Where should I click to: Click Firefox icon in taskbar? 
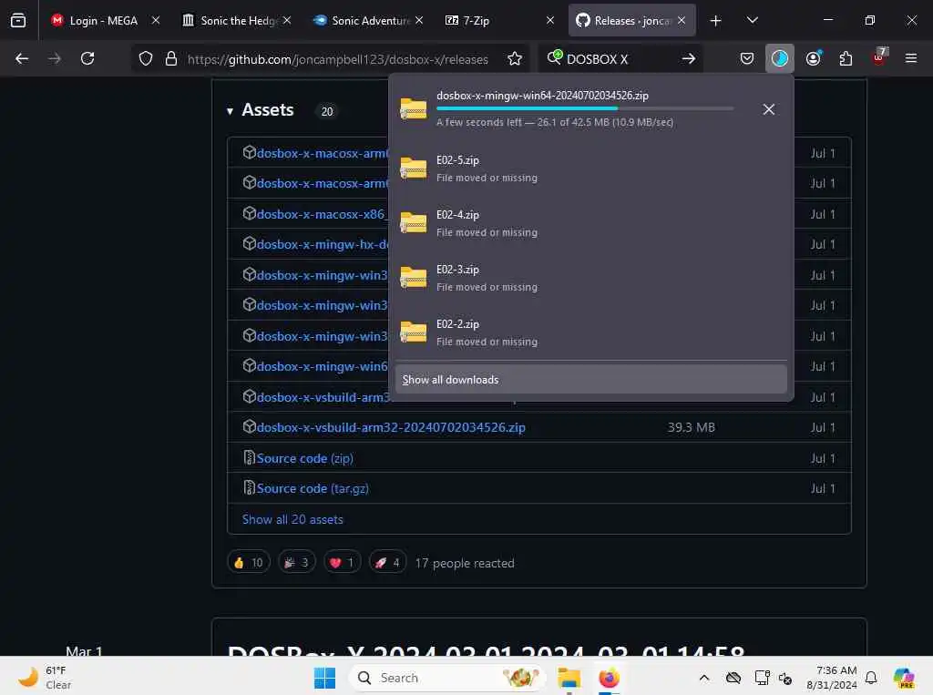pos(609,678)
